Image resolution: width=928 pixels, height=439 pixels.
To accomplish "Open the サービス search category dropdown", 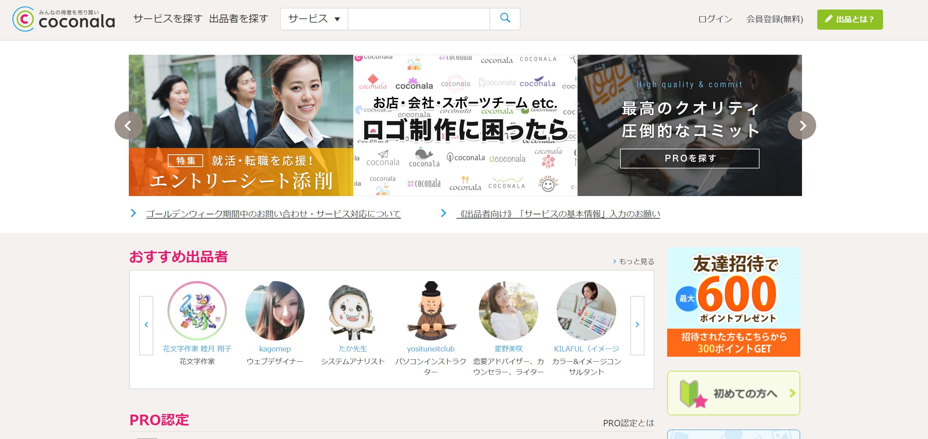I will coord(314,19).
